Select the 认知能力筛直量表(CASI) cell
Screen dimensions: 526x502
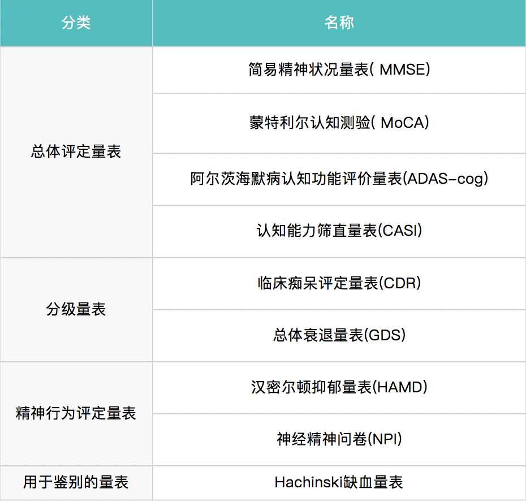pos(338,231)
